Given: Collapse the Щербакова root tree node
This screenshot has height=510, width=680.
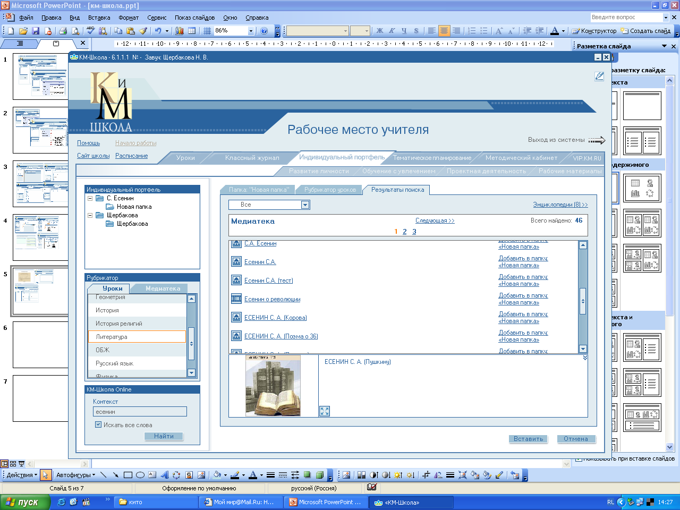Looking at the screenshot, I should point(90,215).
